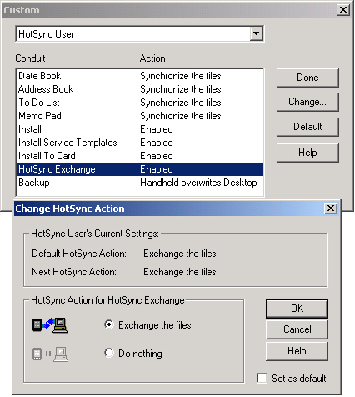Image resolution: width=355 pixels, height=397 pixels.
Task: Pick the Install Service Templates conduit
Action: point(140,143)
